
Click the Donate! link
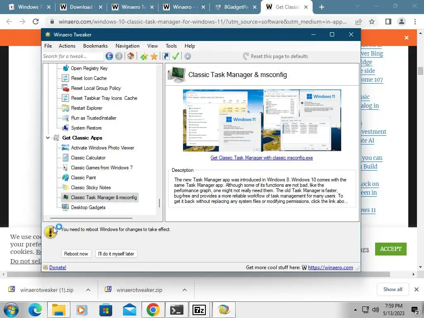58,267
